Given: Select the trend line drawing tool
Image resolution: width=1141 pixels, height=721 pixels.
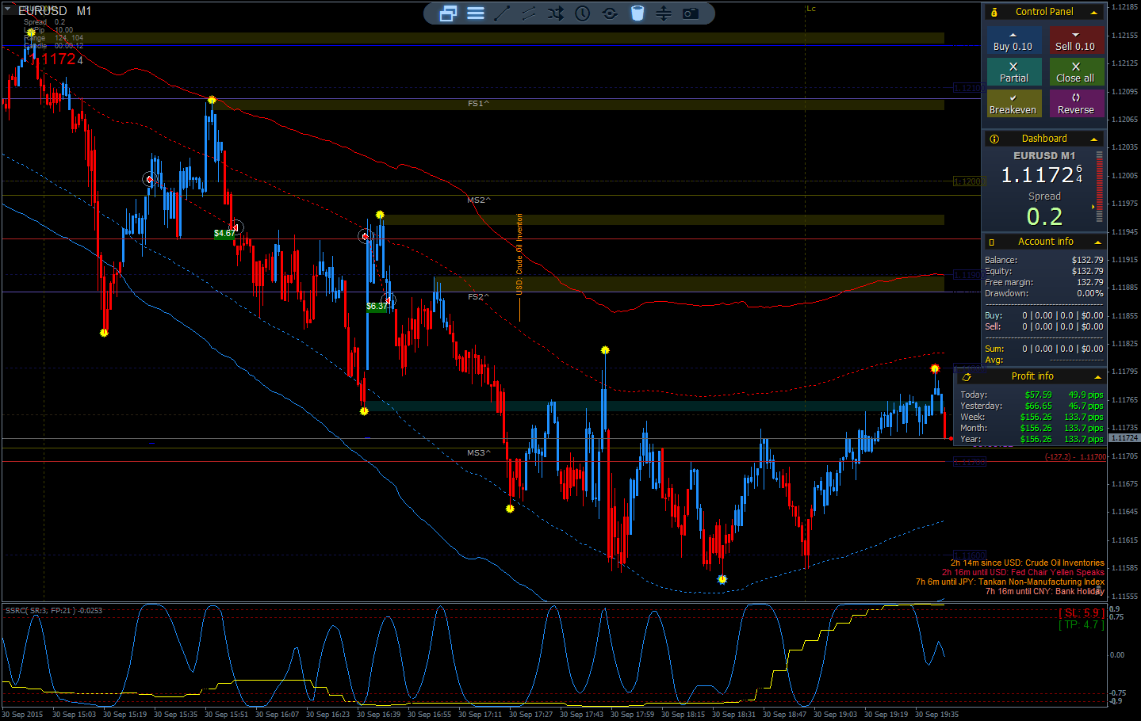Looking at the screenshot, I should tap(502, 13).
